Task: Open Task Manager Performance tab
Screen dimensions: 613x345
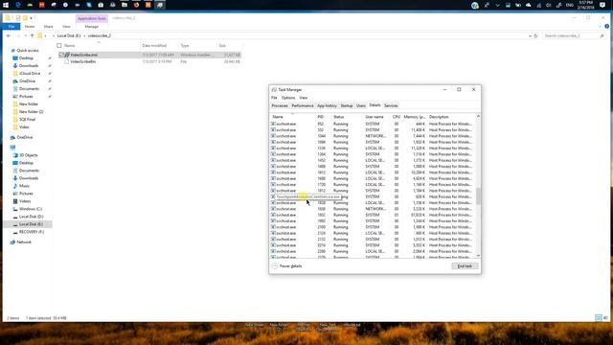Action: (x=303, y=105)
